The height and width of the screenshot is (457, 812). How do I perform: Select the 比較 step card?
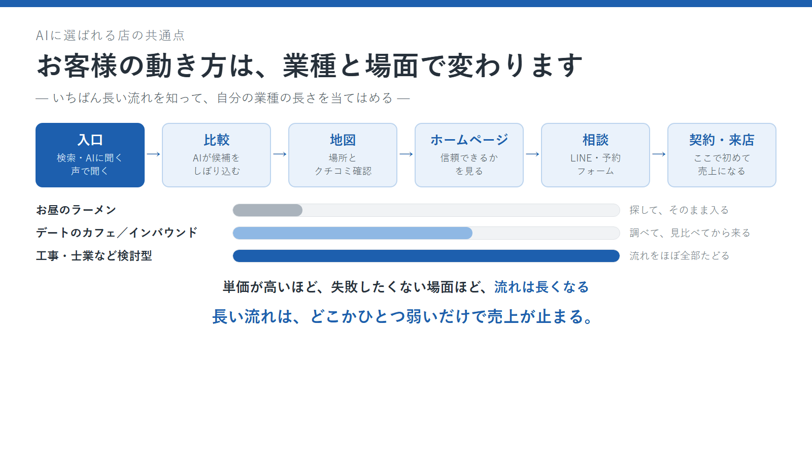pyautogui.click(x=216, y=155)
